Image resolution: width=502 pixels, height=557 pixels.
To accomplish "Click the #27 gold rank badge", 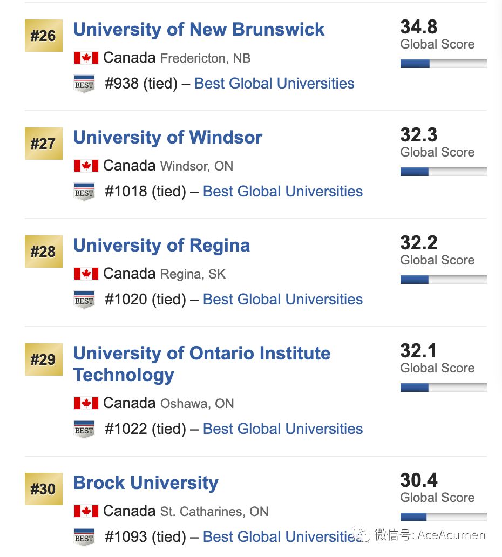I will (44, 144).
